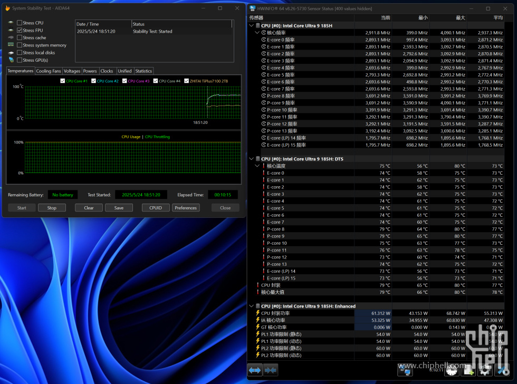Collapse the 核心温度 subtree
Image resolution: width=517 pixels, height=384 pixels.
(x=257, y=166)
